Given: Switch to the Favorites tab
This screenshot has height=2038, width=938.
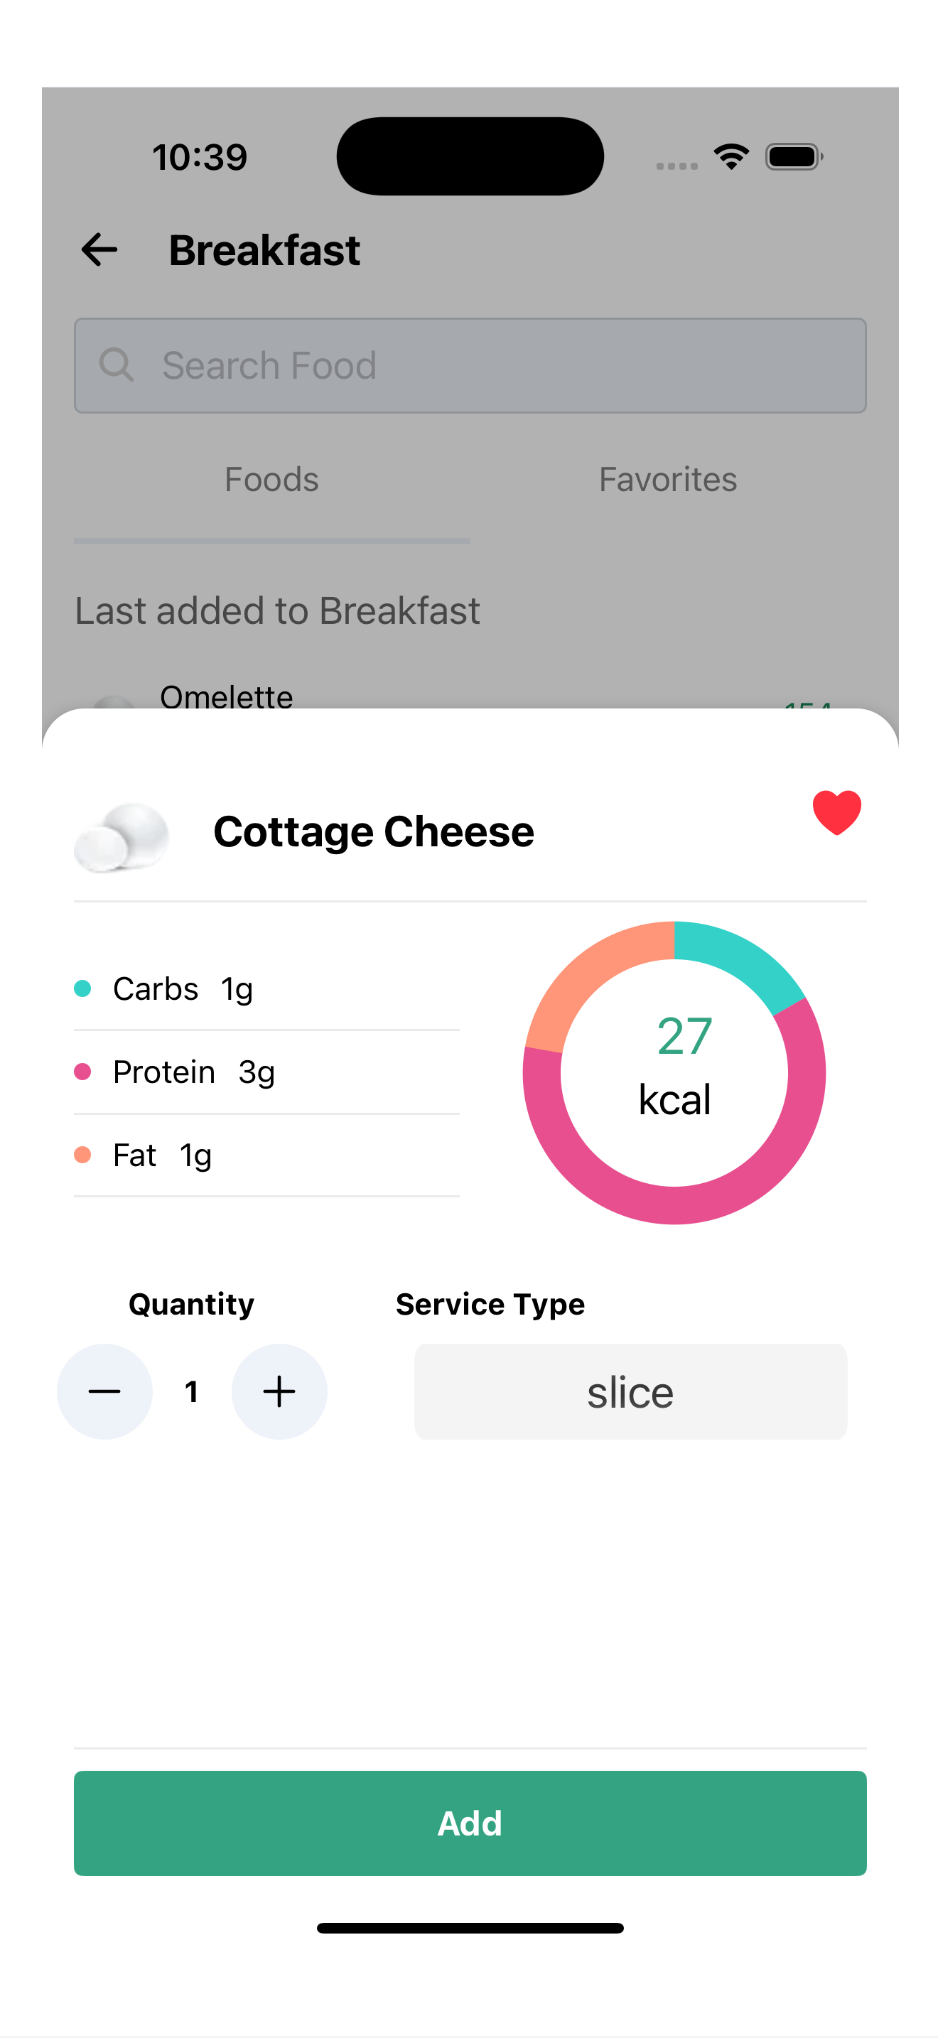Looking at the screenshot, I should [667, 480].
